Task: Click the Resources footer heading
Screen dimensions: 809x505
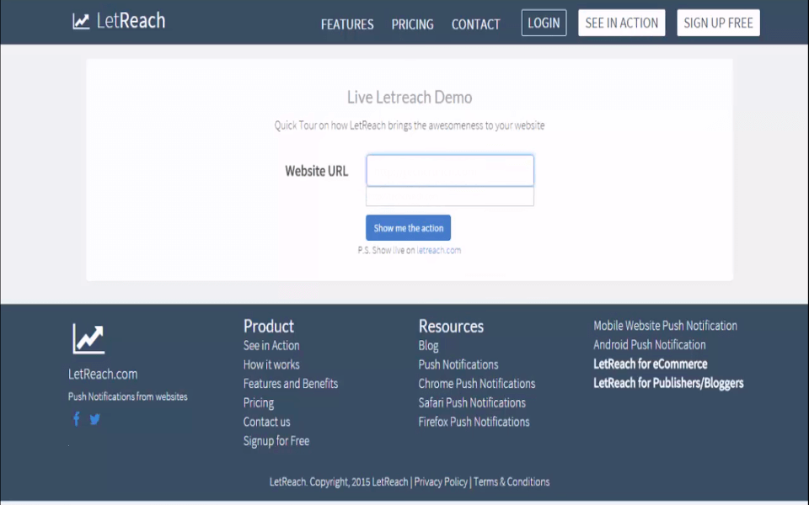Action: (451, 327)
